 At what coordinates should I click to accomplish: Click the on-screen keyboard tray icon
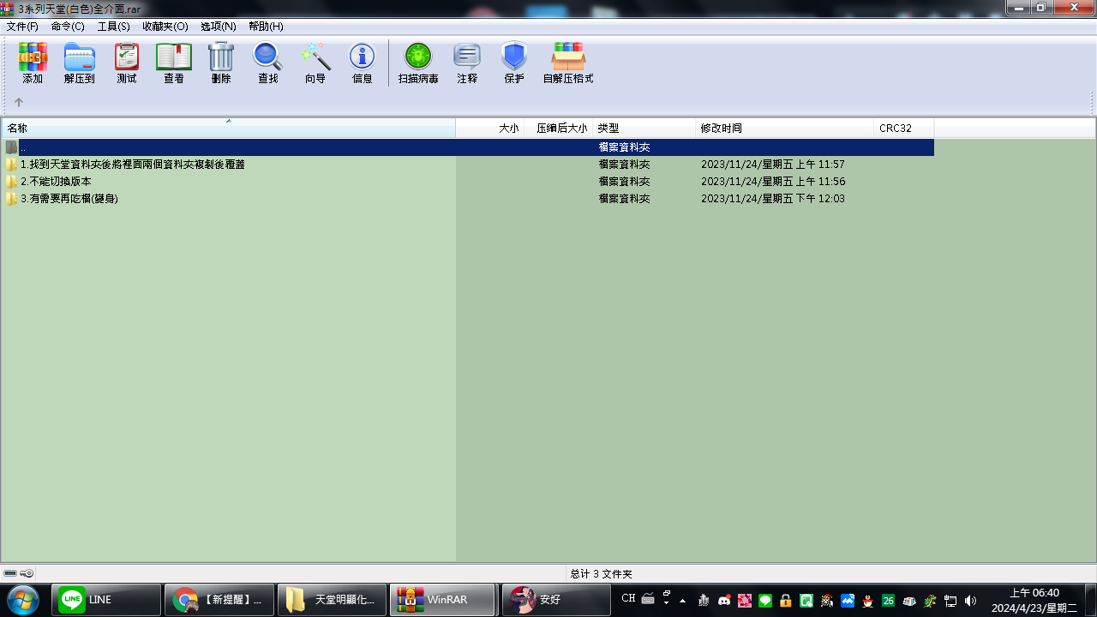click(x=648, y=599)
